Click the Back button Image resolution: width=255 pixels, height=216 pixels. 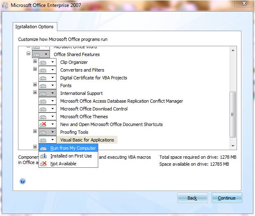tap(192, 198)
